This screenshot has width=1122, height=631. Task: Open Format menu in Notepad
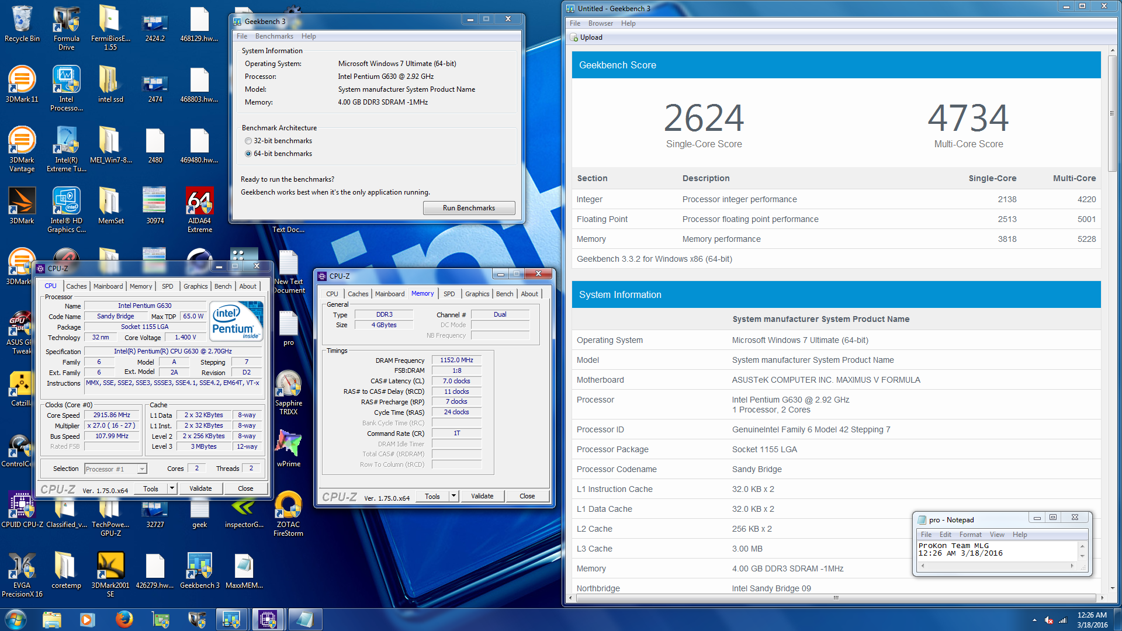(970, 535)
